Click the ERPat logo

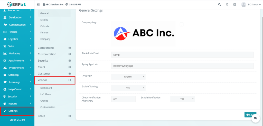17,4
